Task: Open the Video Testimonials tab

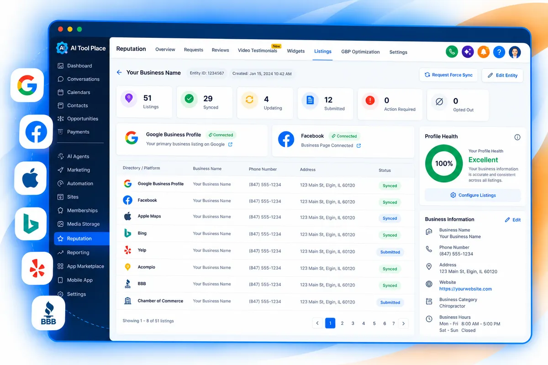Action: pos(258,51)
